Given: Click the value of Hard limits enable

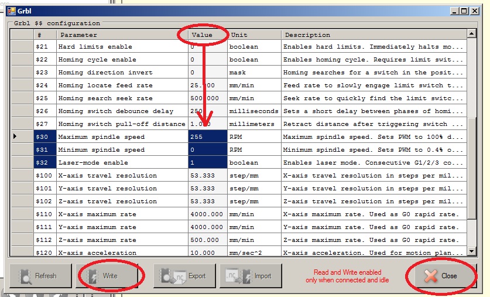Looking at the screenshot, I should (208, 47).
